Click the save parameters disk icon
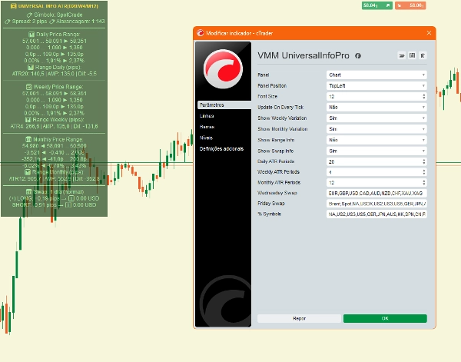Image resolution: width=461 pixels, height=362 pixels. tap(412, 55)
